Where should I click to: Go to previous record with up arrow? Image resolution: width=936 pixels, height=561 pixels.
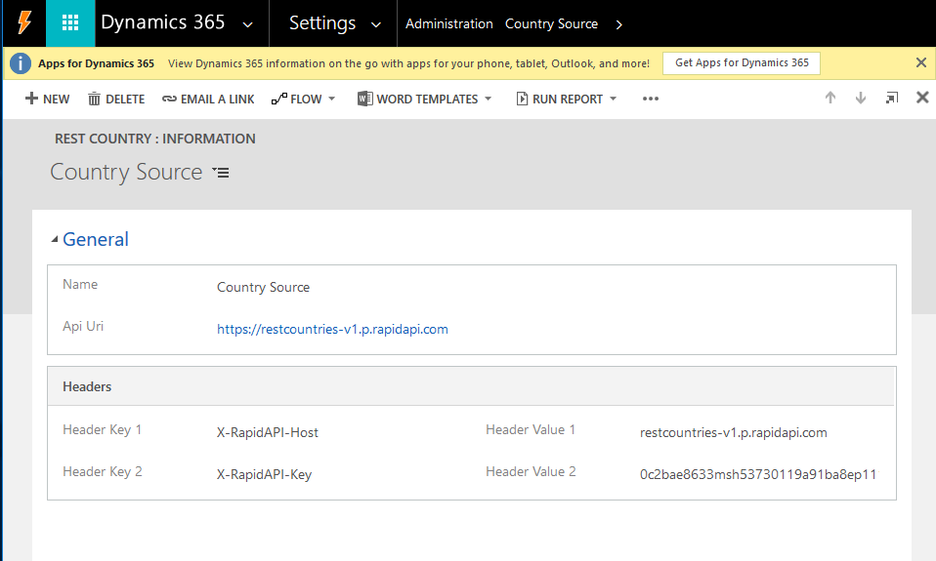(x=830, y=98)
